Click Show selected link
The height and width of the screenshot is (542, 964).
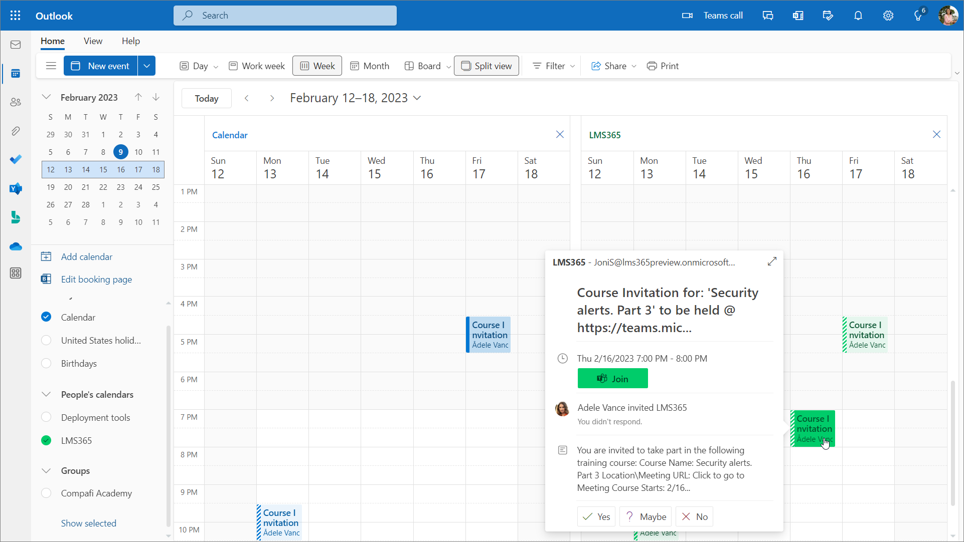point(88,523)
